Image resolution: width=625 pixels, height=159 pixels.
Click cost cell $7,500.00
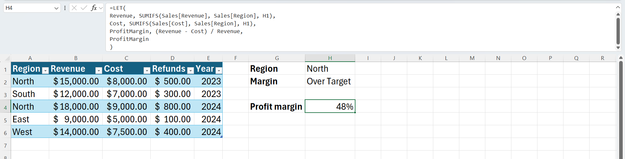pyautogui.click(x=126, y=132)
